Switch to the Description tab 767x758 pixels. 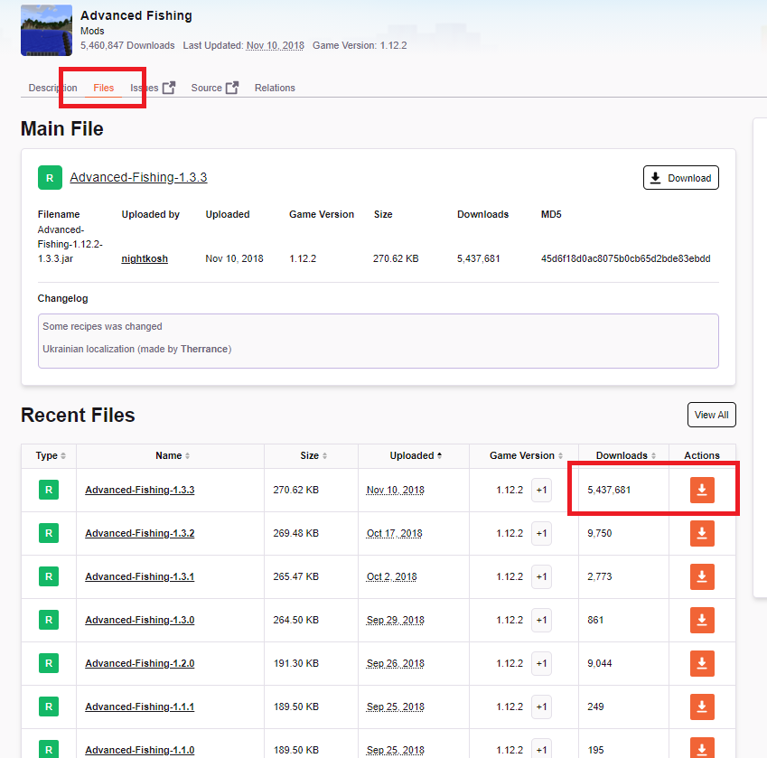click(x=52, y=88)
